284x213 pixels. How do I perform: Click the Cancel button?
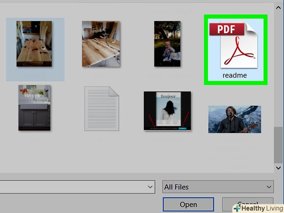(x=248, y=204)
